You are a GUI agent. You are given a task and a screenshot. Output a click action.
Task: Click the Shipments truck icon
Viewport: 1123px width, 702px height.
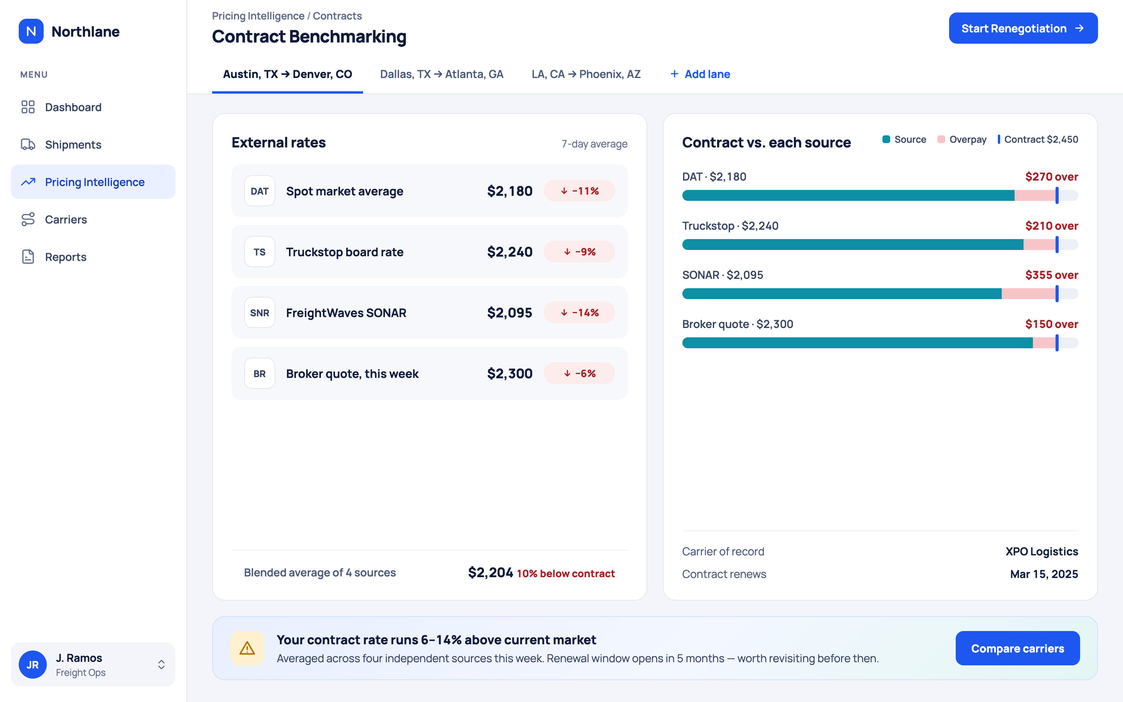coord(28,144)
